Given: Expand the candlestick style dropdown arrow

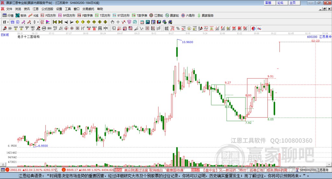Looking at the screenshot, I should [38, 22].
